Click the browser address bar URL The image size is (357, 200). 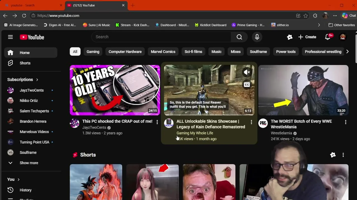[58, 16]
